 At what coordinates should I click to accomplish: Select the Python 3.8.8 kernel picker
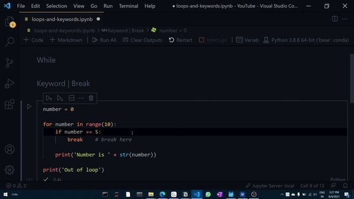coord(306,40)
